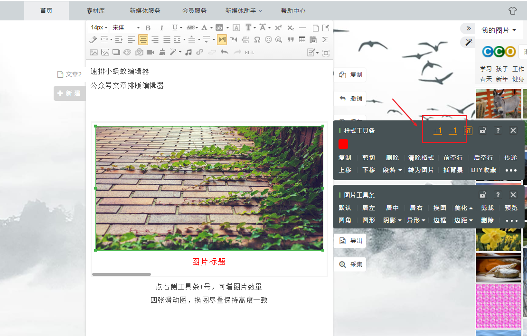This screenshot has height=336, width=527.
Task: Open 素材库 navigation tab
Action: 96,11
